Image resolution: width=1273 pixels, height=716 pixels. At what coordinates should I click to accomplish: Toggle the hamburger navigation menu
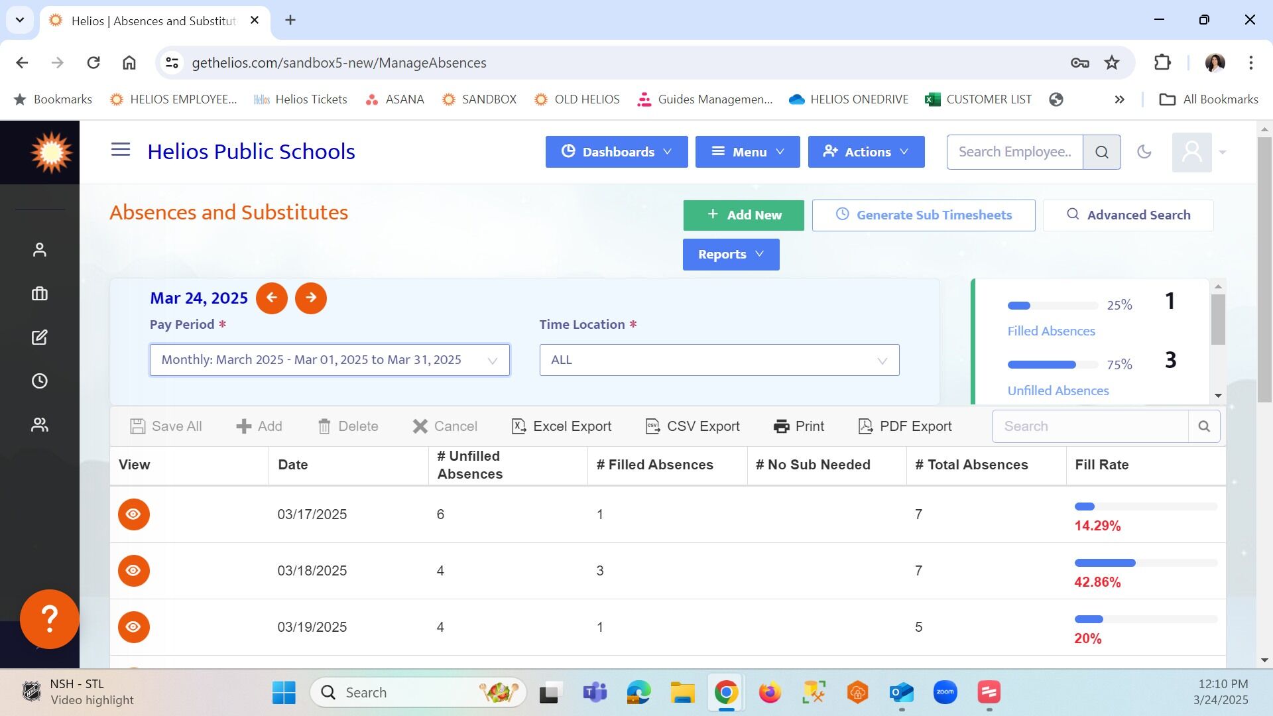coord(121,150)
